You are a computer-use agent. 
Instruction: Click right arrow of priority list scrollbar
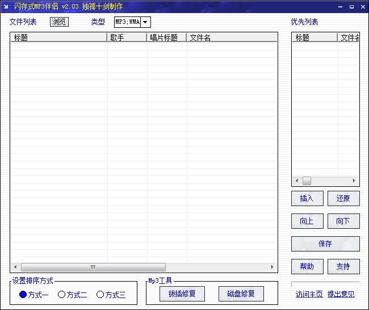[x=354, y=181]
